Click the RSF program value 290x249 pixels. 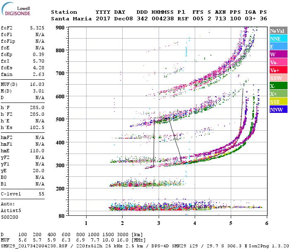(x=183, y=19)
